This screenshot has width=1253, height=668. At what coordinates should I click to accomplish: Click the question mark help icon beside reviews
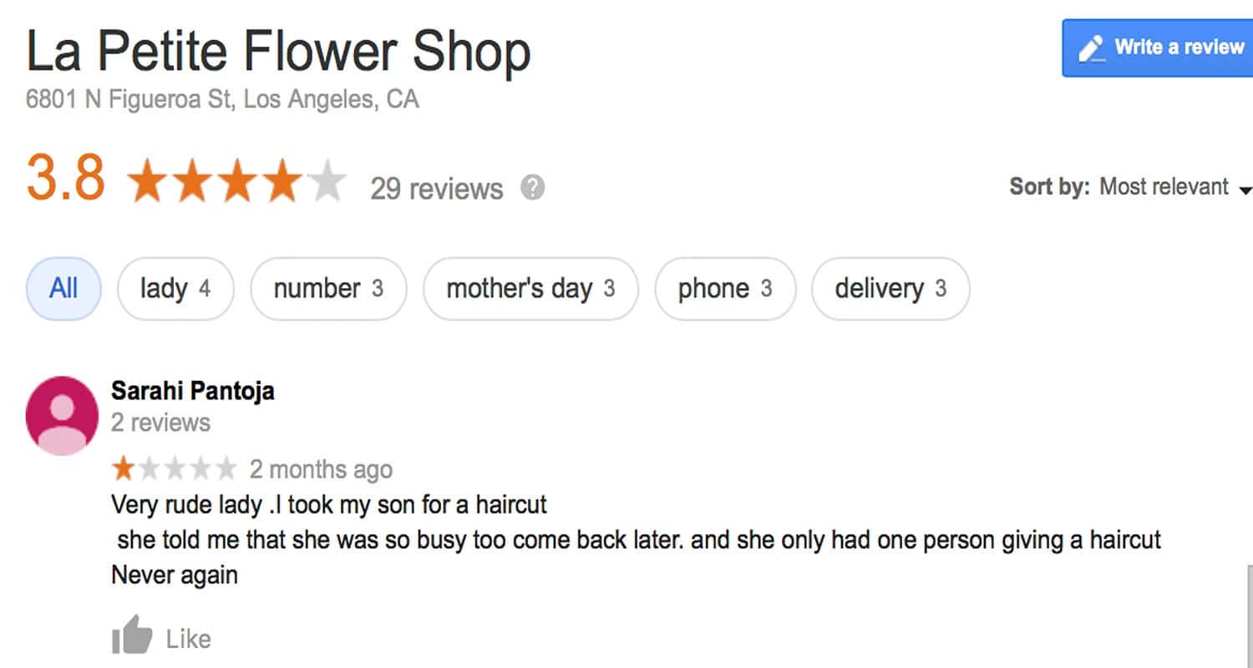click(x=532, y=187)
